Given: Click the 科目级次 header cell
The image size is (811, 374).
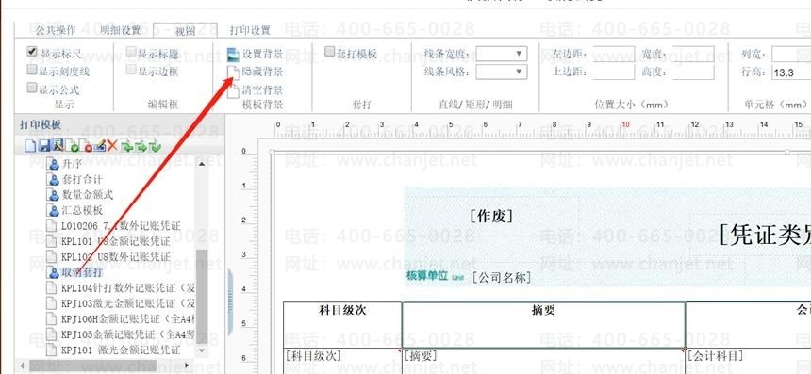Looking at the screenshot, I should [x=342, y=325].
